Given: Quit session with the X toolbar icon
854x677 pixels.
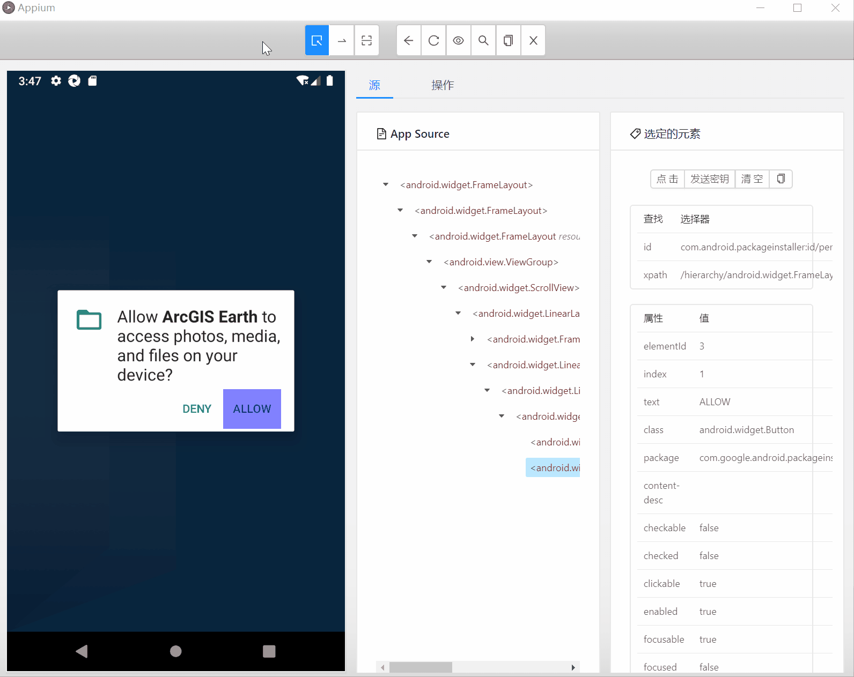Looking at the screenshot, I should pos(533,40).
